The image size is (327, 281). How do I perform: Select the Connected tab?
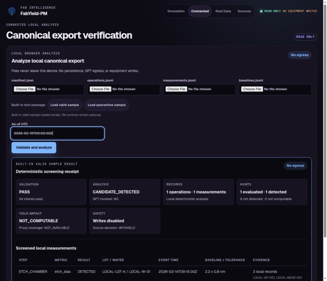coord(200,11)
